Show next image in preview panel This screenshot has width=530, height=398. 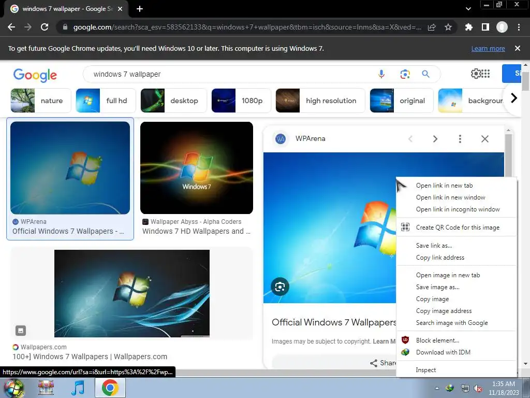[x=435, y=139]
